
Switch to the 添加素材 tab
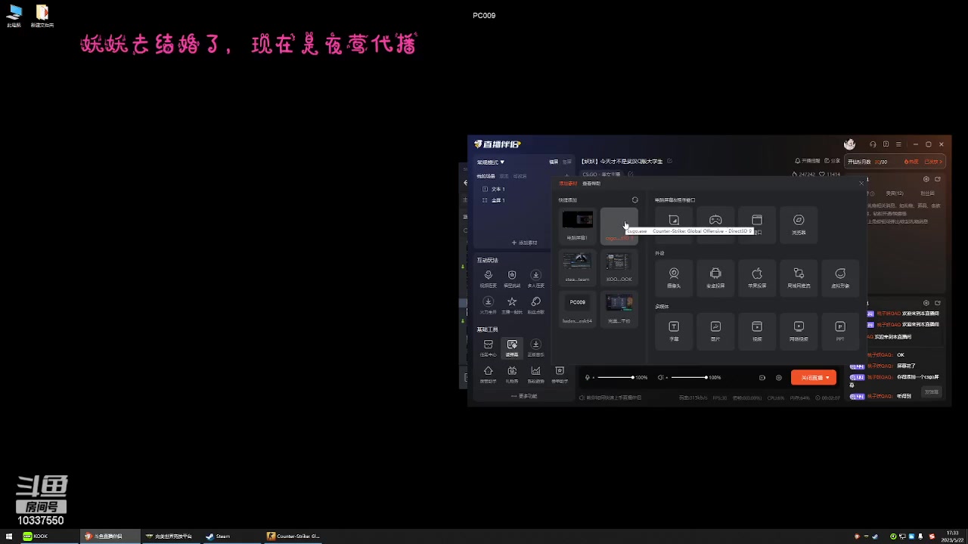click(568, 184)
